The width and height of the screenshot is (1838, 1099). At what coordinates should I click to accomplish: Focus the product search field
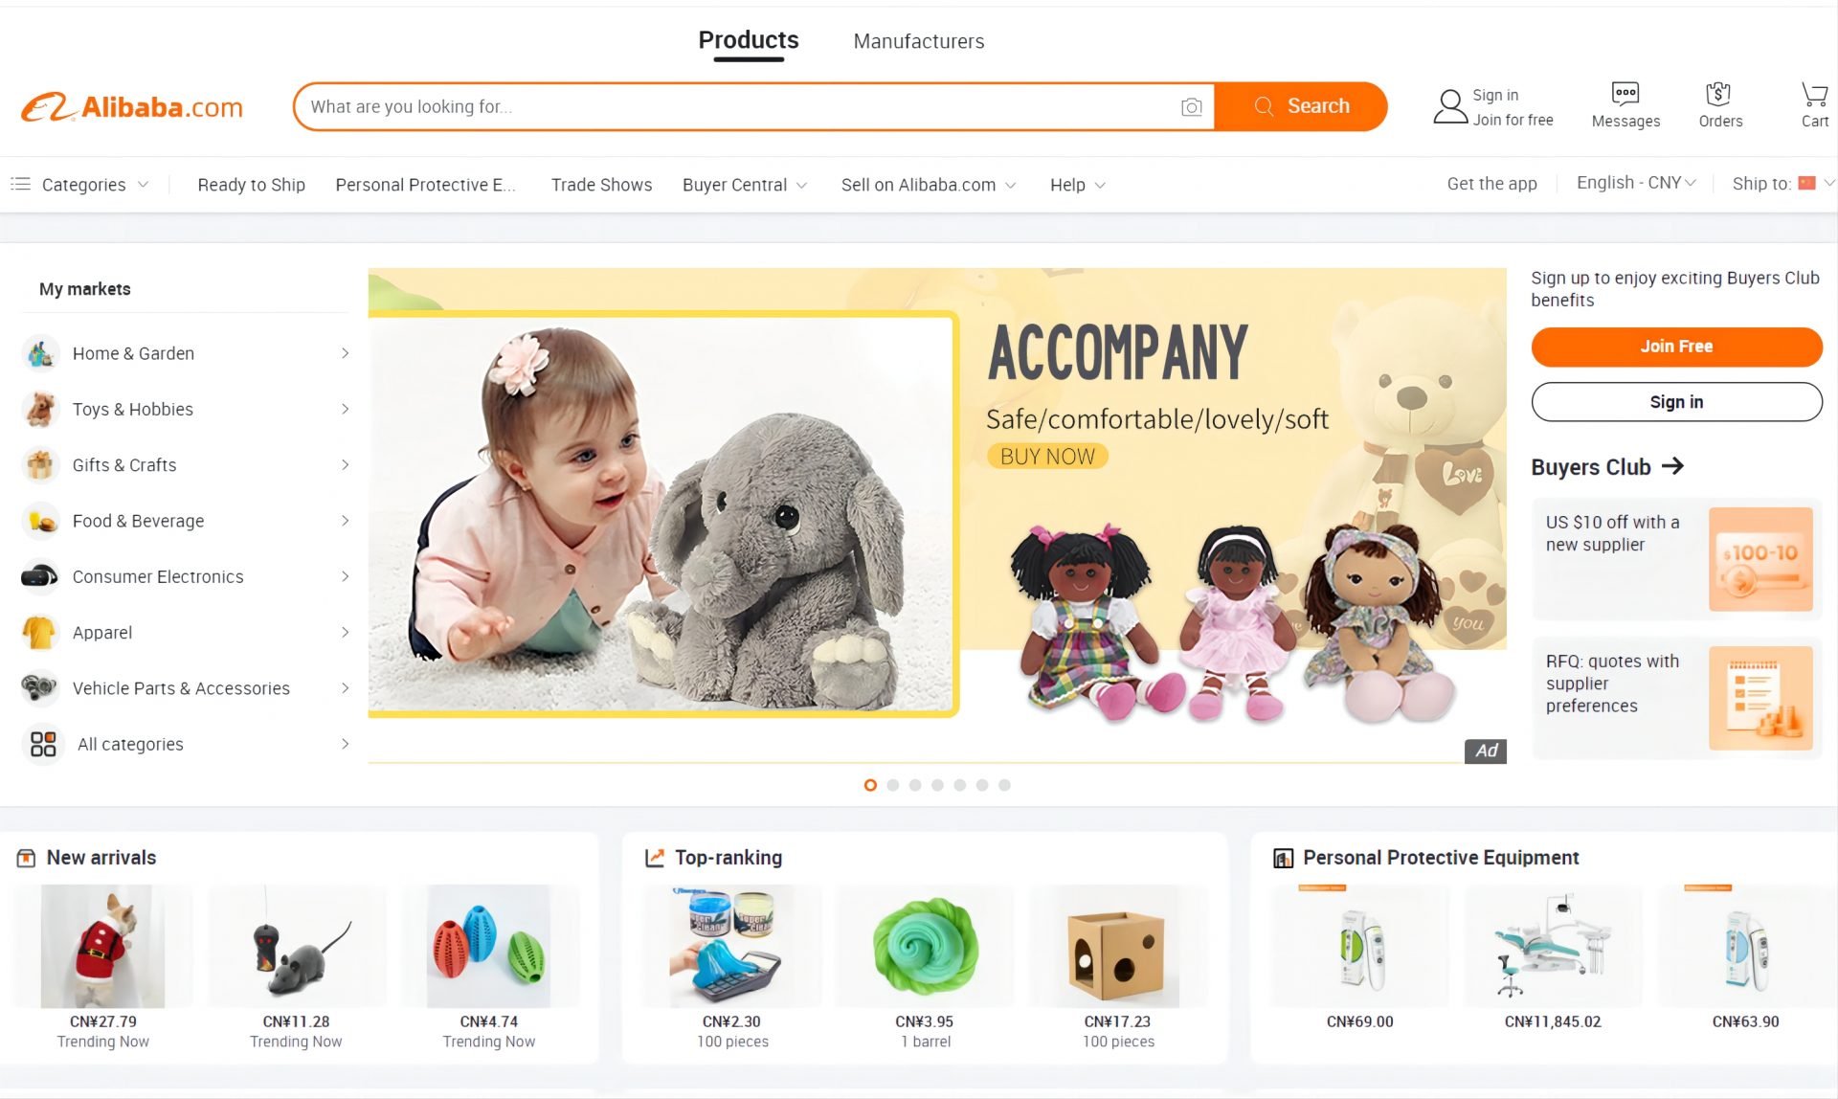737,107
